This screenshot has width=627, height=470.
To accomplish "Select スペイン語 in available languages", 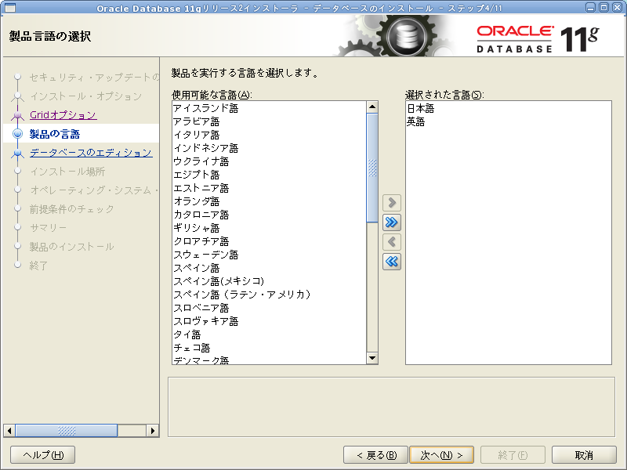I will click(269, 268).
